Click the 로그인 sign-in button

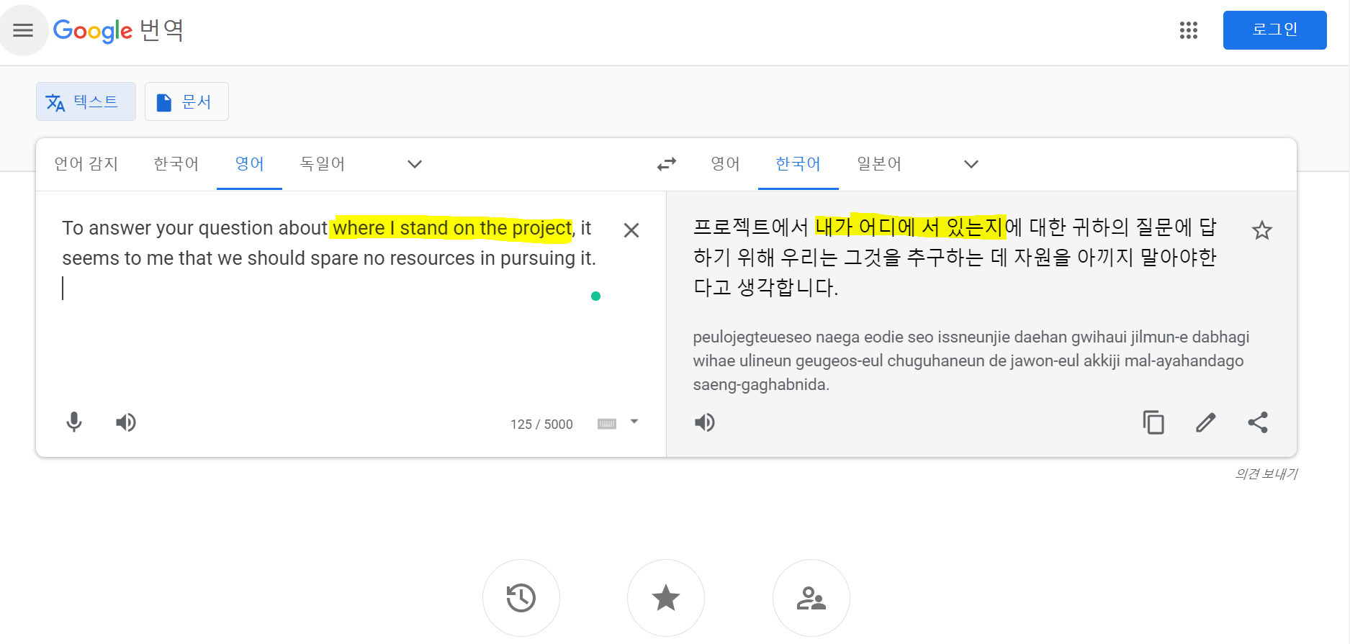tap(1274, 30)
